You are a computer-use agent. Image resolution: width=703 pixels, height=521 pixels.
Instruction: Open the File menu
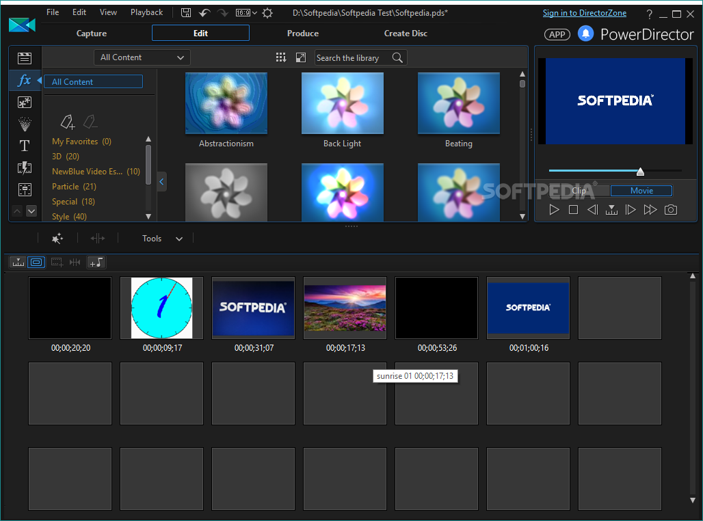tap(53, 12)
